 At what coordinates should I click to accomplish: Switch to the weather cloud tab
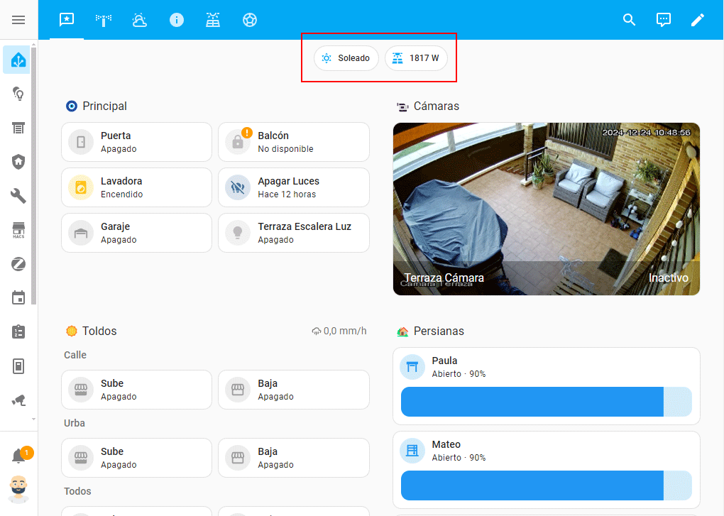[x=139, y=20]
